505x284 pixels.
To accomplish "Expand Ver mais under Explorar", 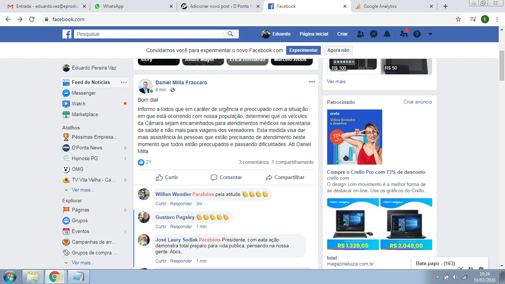I will click(x=83, y=263).
